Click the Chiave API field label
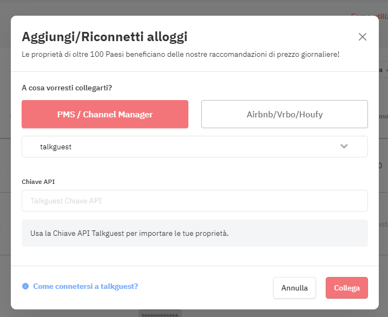This screenshot has height=317, width=388. coord(38,182)
